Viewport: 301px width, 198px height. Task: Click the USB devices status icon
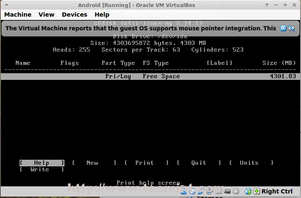click(x=201, y=191)
